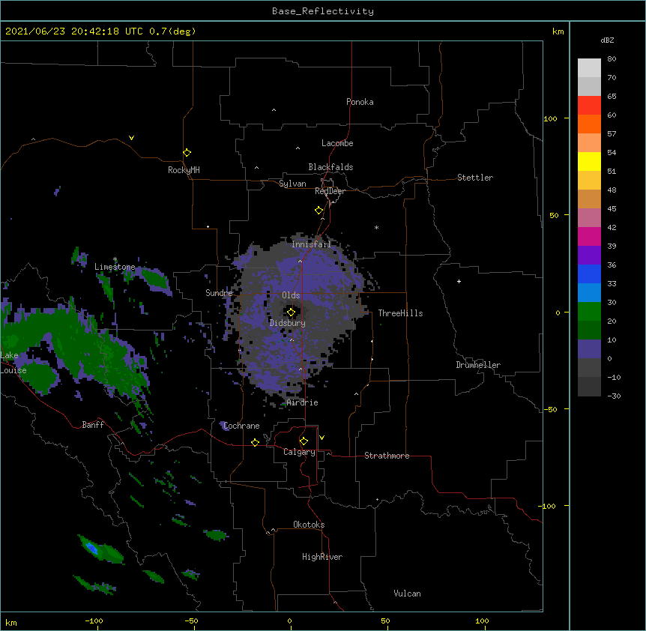Click the white plus marker east of ThreeHills
The width and height of the screenshot is (646, 631).
click(459, 281)
